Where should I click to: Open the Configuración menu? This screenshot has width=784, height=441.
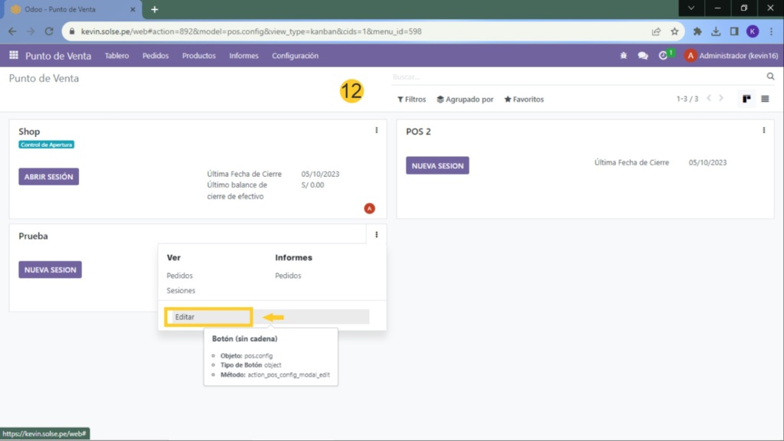[295, 56]
